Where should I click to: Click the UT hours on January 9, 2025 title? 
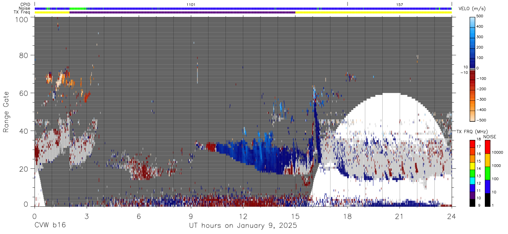click(243, 226)
